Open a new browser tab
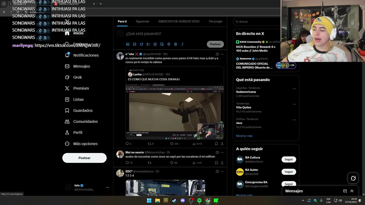 101,4
